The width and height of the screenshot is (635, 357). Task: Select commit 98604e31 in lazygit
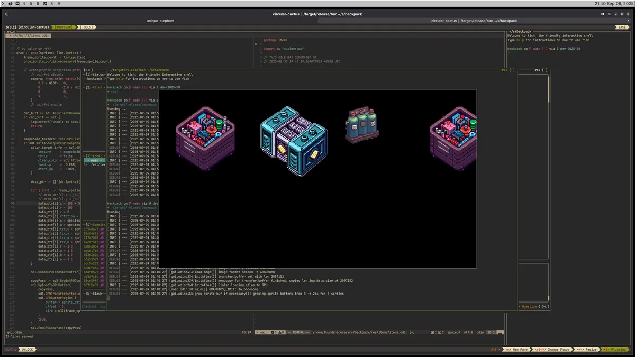point(95,233)
